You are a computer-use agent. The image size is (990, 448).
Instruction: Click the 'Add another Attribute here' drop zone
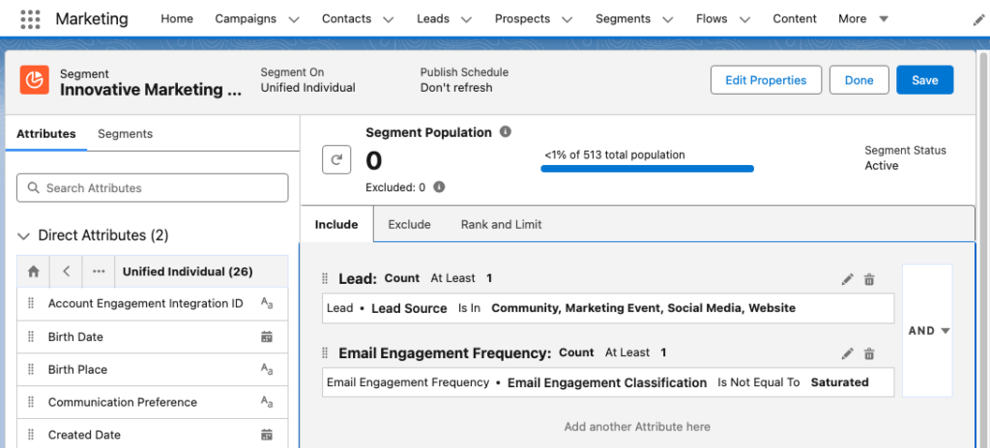click(637, 427)
